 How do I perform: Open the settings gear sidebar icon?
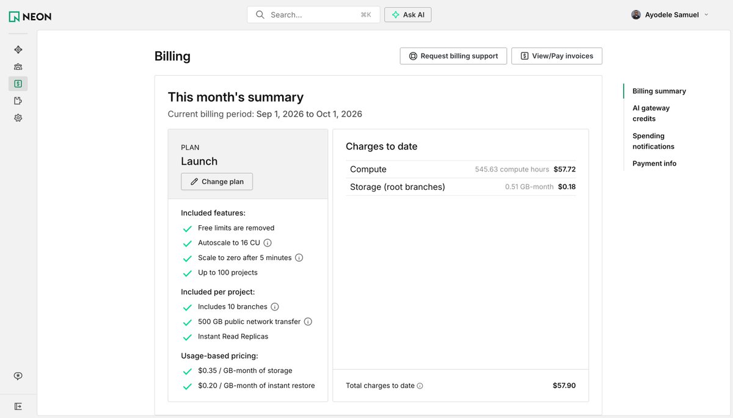click(x=18, y=118)
